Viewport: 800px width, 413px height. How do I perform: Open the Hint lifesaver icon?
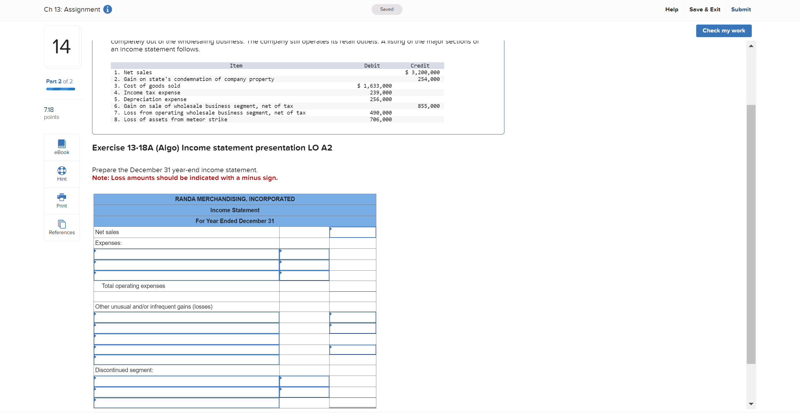[x=61, y=174]
